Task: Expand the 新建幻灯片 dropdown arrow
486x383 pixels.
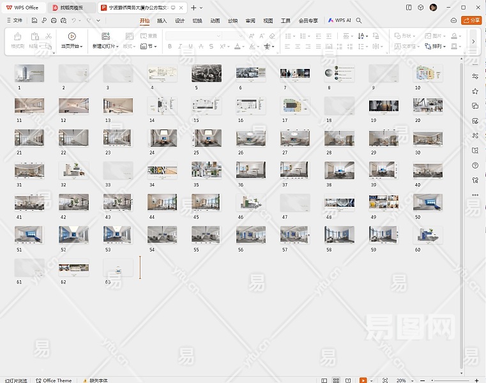Action: click(x=117, y=47)
